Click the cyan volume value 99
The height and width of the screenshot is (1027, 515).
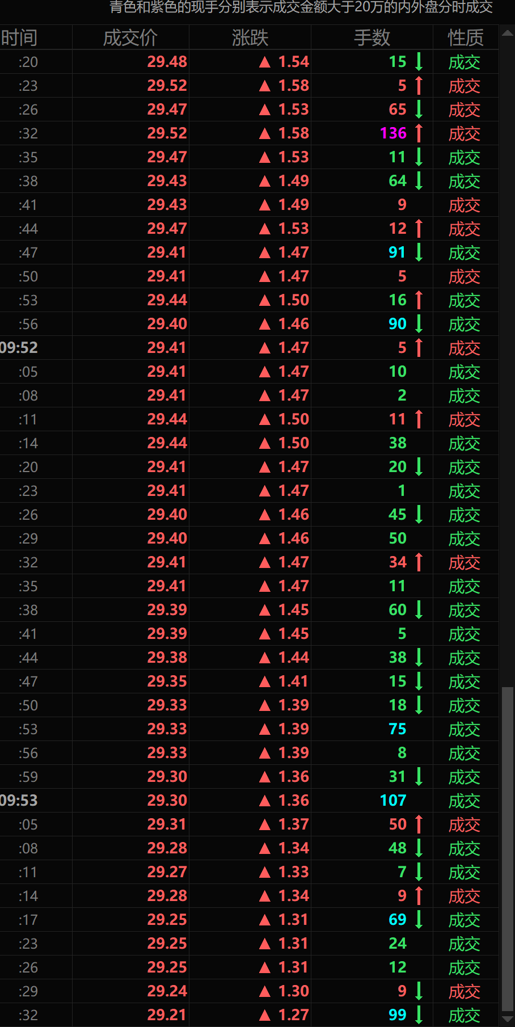(398, 1015)
